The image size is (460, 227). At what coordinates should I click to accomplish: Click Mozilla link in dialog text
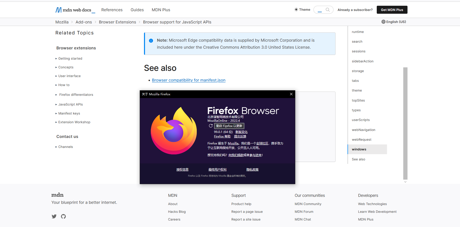coord(233,143)
